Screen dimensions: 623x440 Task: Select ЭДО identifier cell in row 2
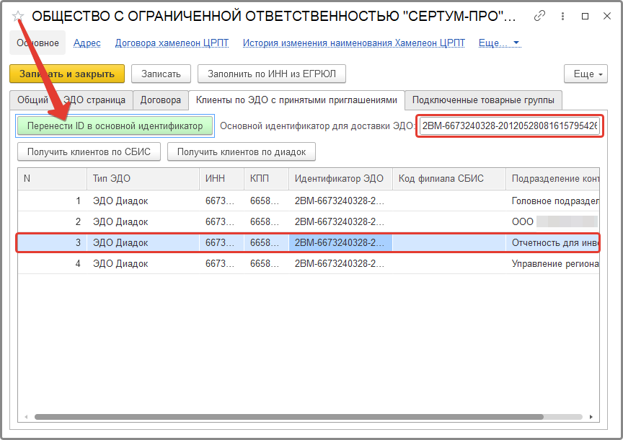click(340, 221)
